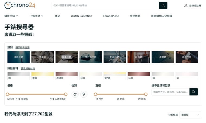Click the 顯示所有材料 link
206x123 pixels.
click(x=28, y=69)
